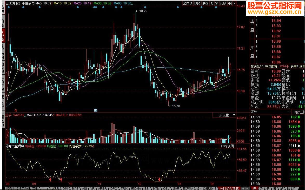
Task: Switch to DMI indicator tab
Action: (x=65, y=188)
